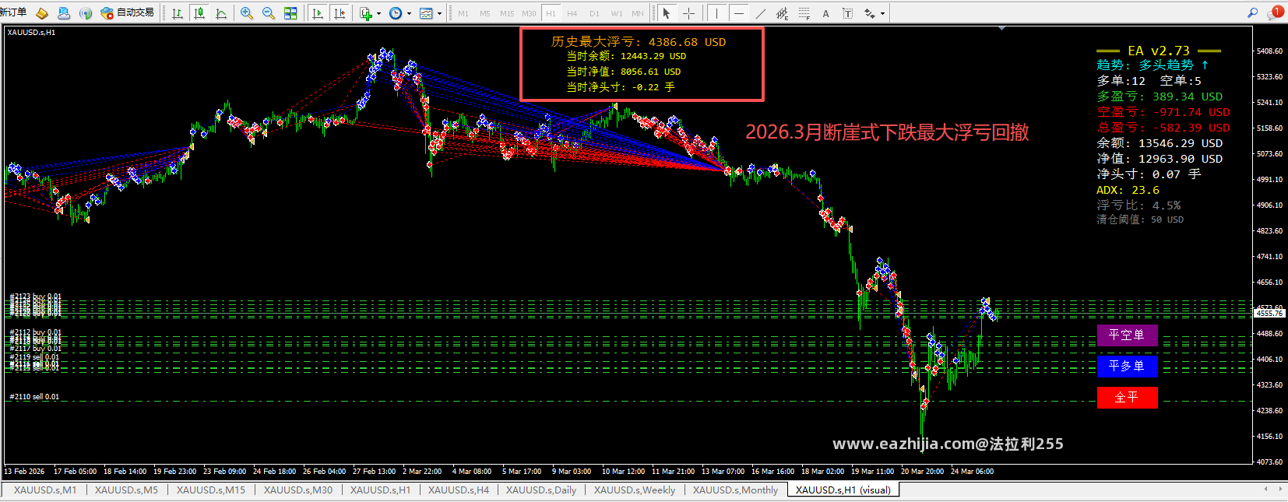Select the M30 timeframe button
The image size is (1288, 502).
click(x=529, y=13)
